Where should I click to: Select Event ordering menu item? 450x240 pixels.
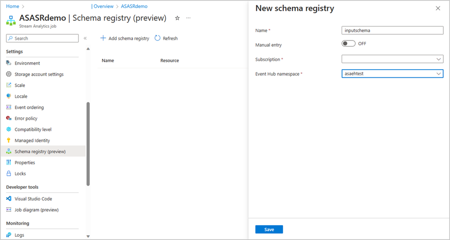pos(29,107)
